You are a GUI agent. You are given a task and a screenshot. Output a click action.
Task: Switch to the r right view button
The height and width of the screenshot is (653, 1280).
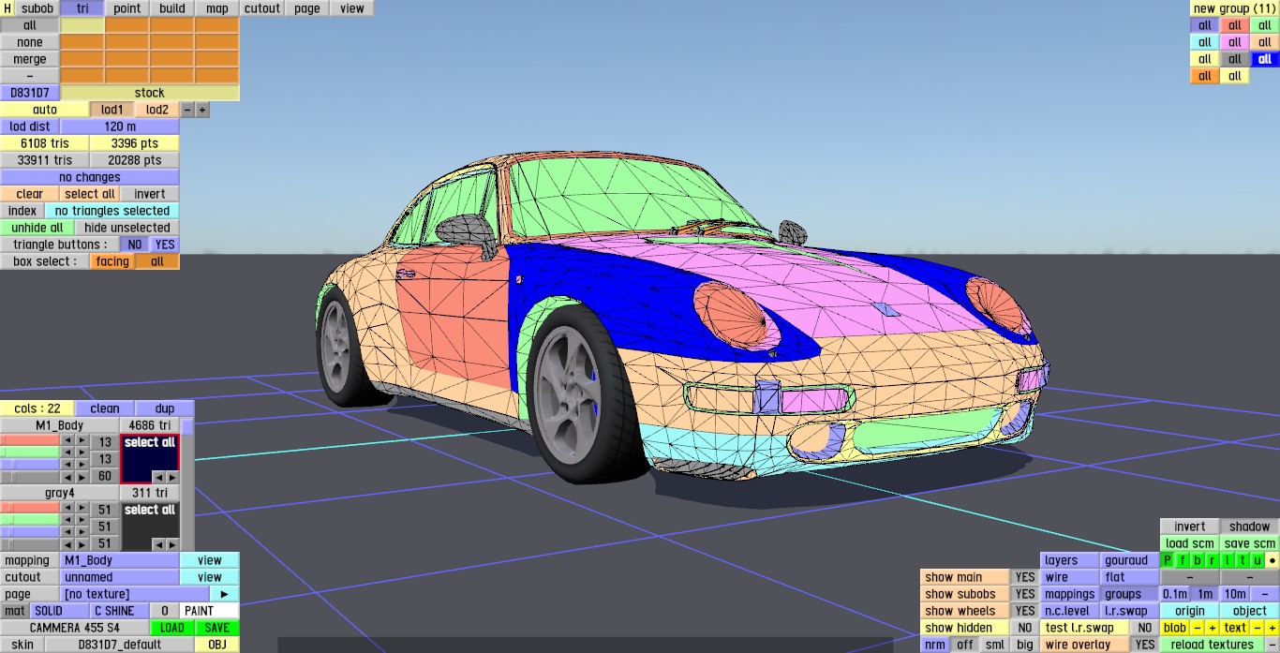pos(1212,560)
